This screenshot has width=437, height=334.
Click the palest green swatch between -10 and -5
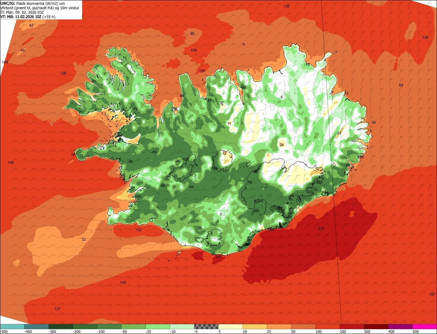point(182,326)
